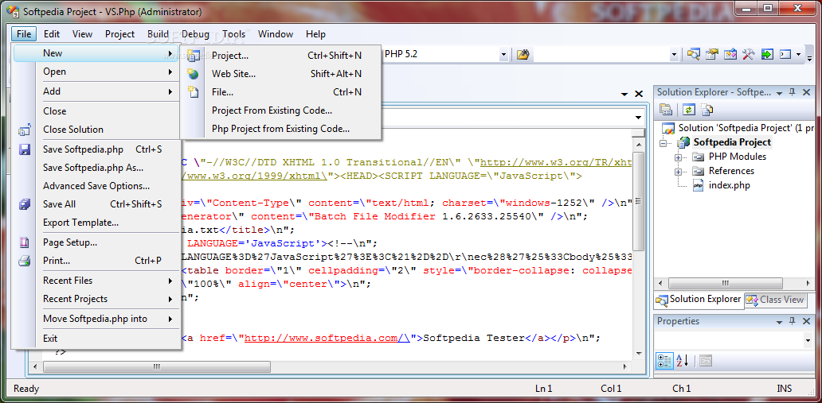This screenshot has width=822, height=403.
Task: Expand the References tree node
Action: click(678, 171)
